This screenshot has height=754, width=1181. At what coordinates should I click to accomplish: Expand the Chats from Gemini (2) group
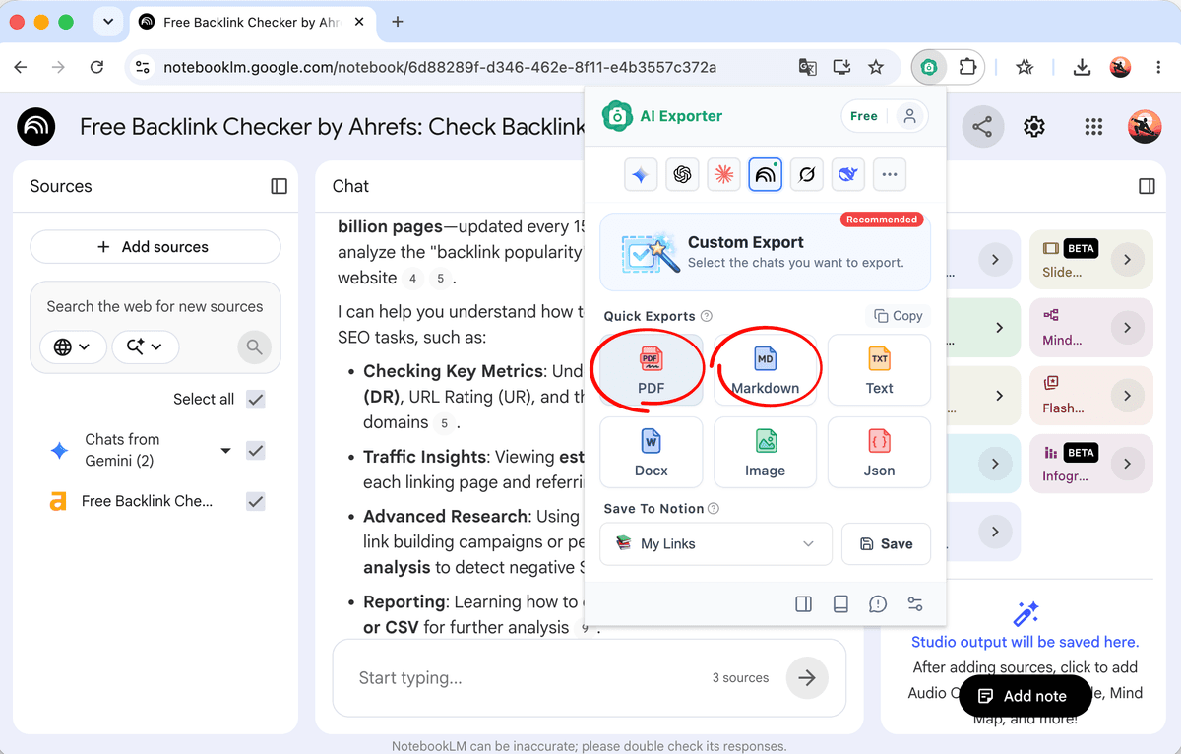click(225, 450)
